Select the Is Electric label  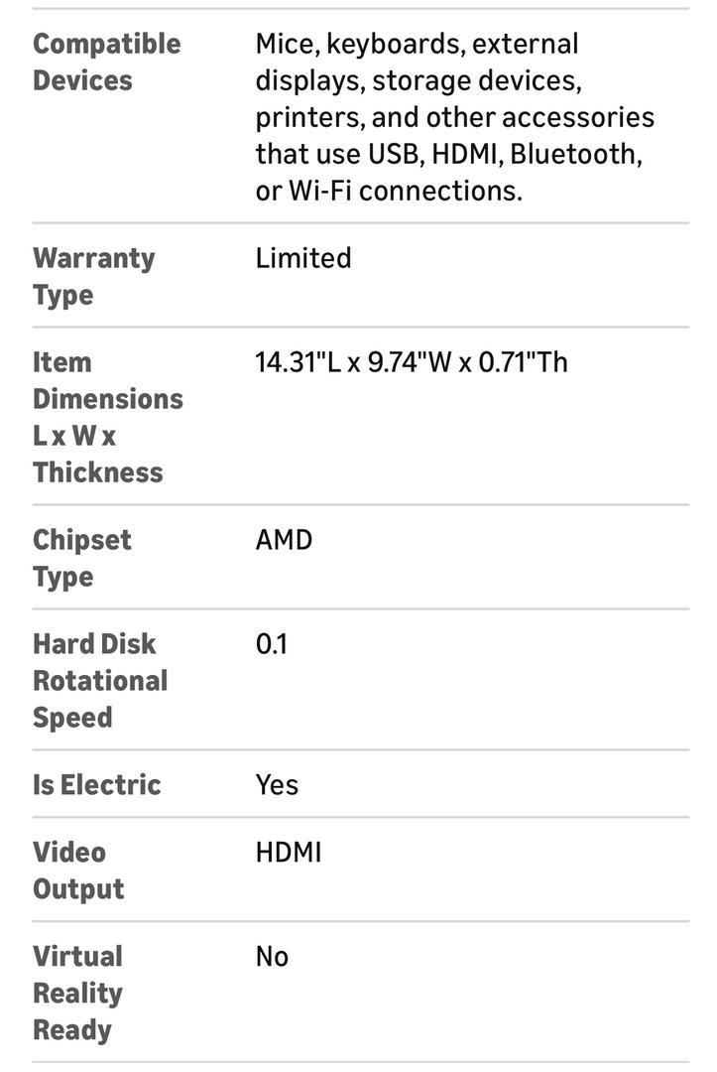coord(96,785)
